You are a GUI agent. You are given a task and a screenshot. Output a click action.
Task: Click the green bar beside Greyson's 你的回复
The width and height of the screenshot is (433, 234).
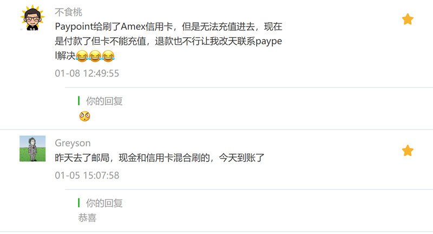(78, 203)
